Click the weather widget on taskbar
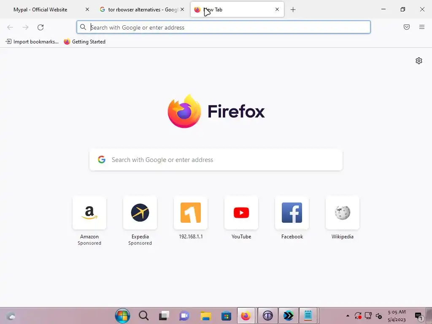This screenshot has width=432, height=324. pyautogui.click(x=11, y=316)
